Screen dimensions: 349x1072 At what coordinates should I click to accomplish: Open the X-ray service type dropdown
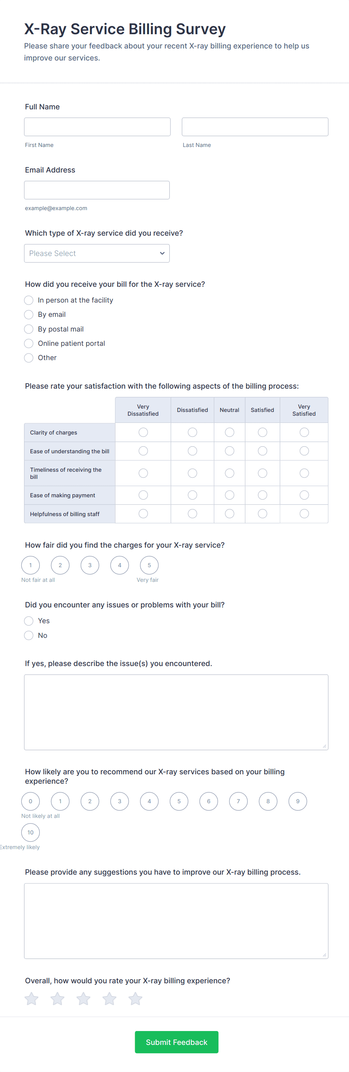click(x=97, y=253)
